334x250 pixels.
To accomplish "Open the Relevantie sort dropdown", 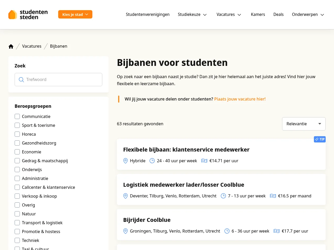I will click(x=304, y=124).
